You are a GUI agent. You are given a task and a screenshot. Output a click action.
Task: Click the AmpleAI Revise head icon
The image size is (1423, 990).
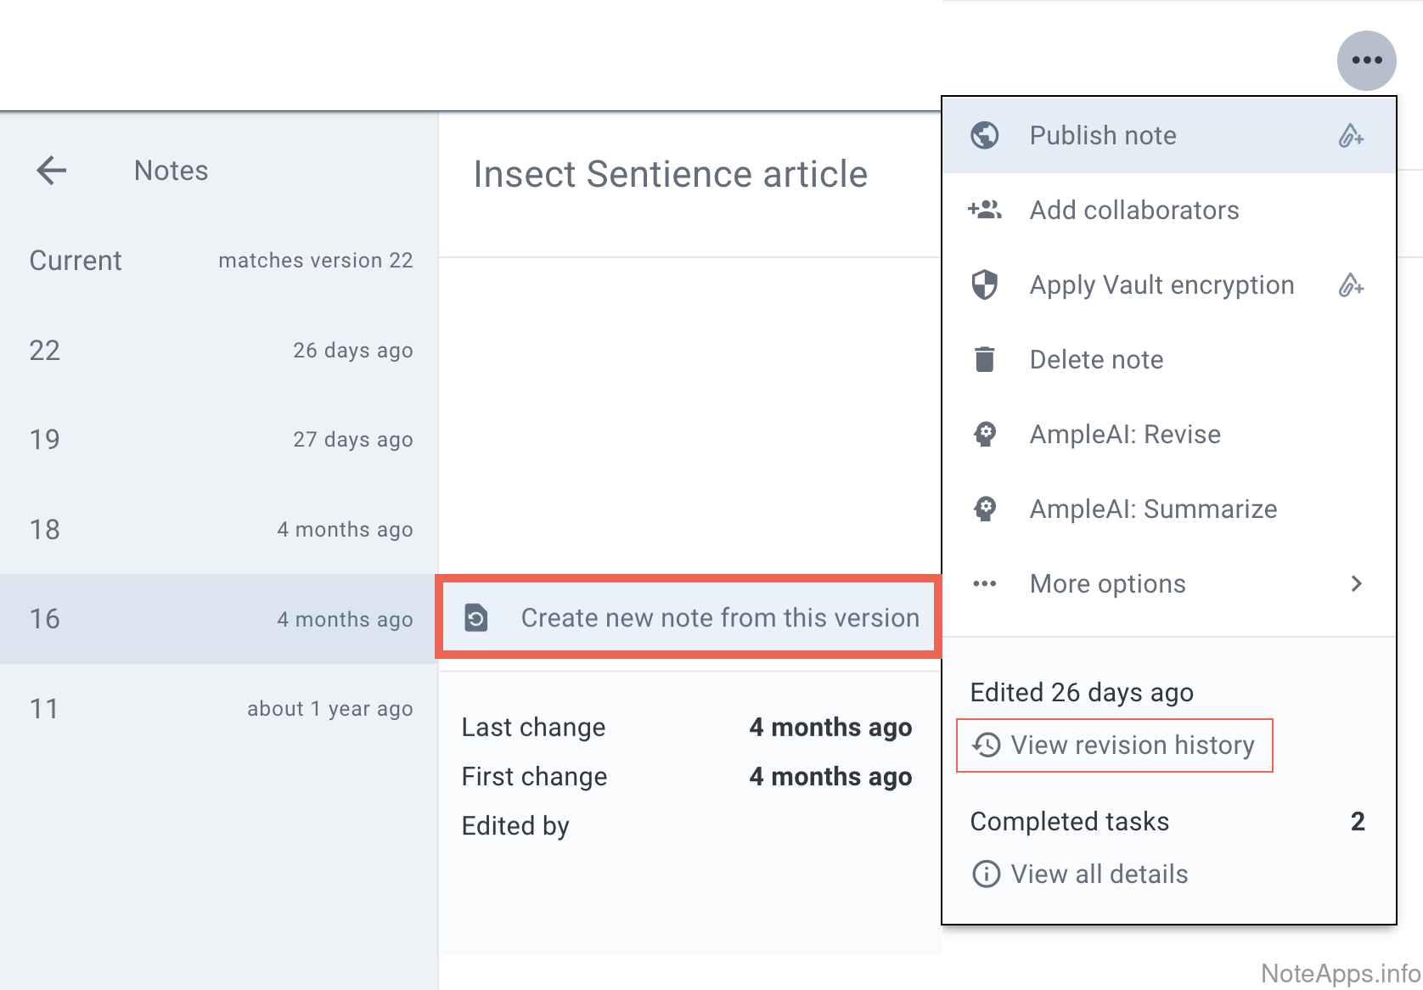pyautogui.click(x=985, y=435)
